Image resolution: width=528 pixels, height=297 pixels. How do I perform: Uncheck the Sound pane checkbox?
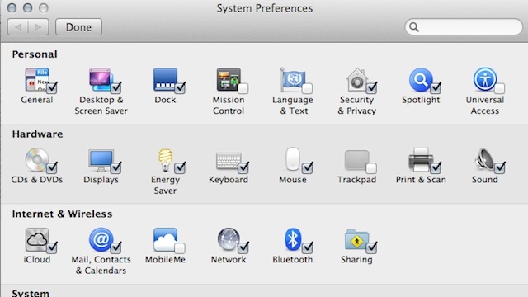[499, 168]
